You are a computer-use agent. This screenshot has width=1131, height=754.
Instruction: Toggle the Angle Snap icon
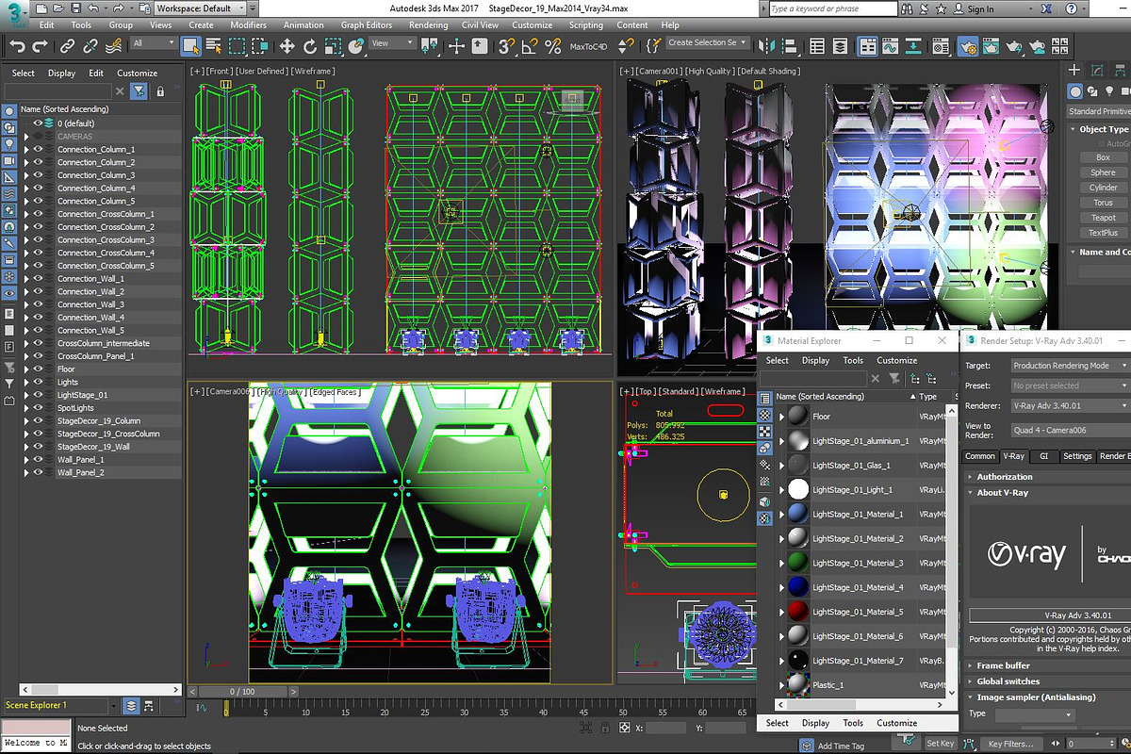[531, 45]
